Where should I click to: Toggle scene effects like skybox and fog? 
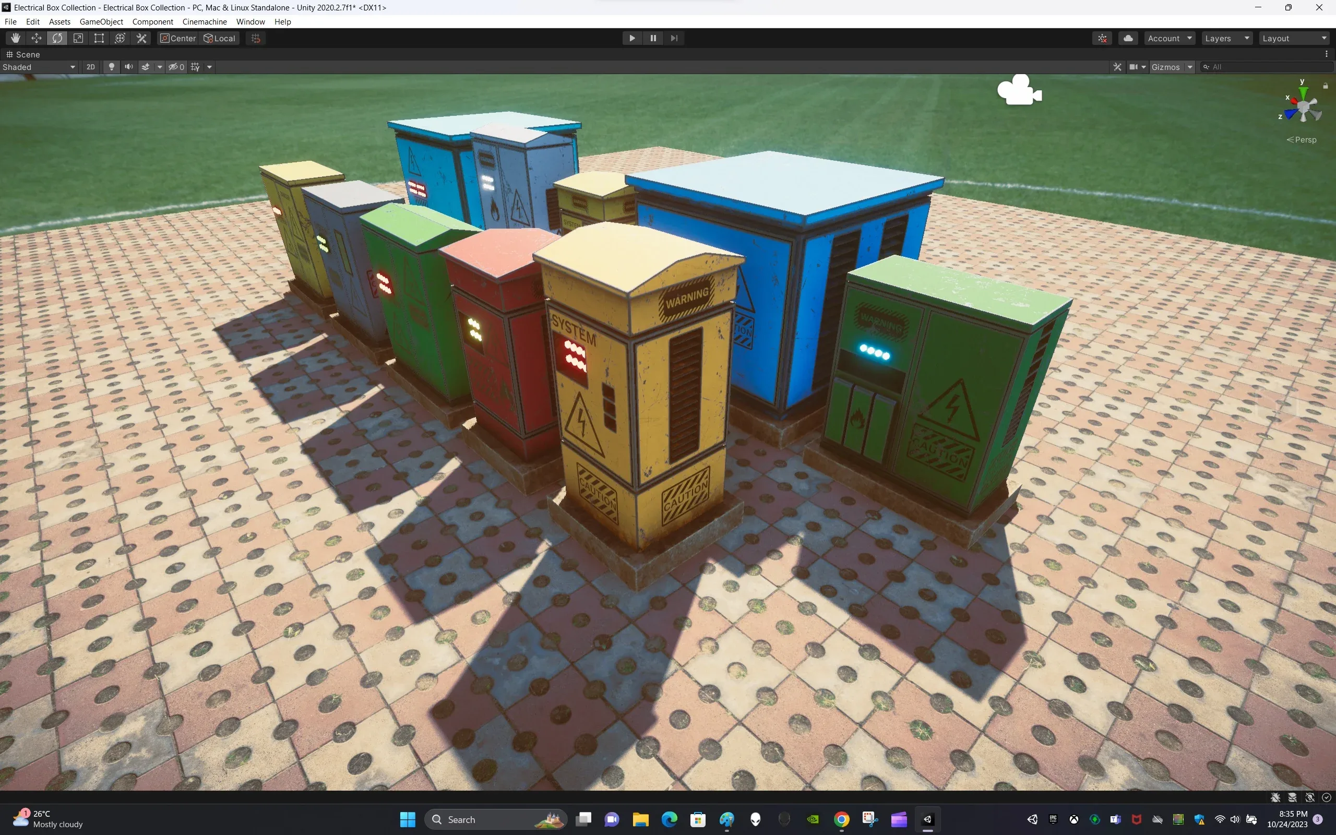pos(146,67)
